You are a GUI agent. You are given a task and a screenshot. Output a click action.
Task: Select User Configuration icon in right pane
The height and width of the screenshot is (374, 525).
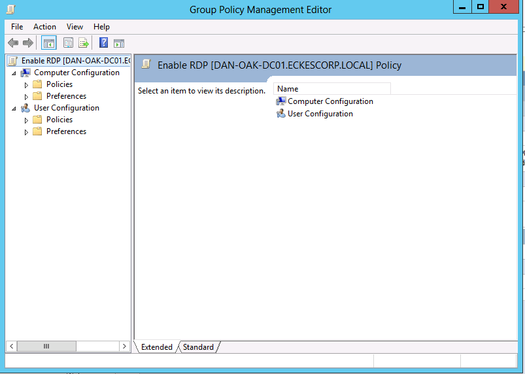pos(281,114)
